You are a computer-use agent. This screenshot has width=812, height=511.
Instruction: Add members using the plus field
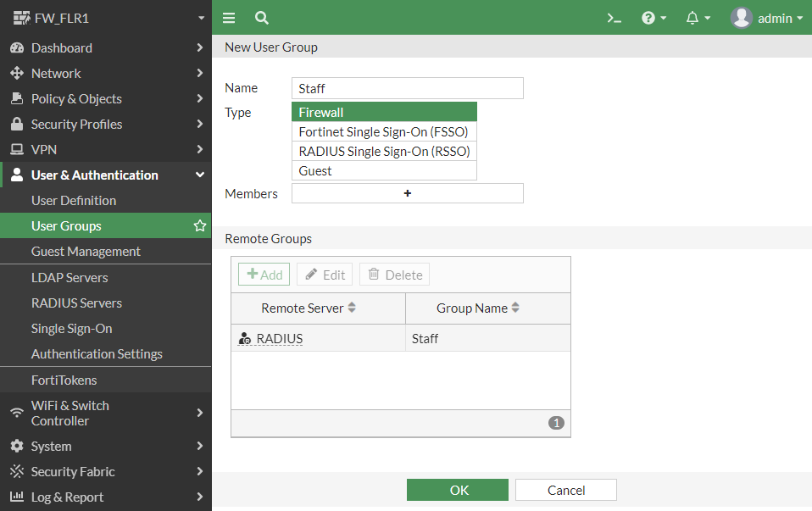pyautogui.click(x=407, y=193)
